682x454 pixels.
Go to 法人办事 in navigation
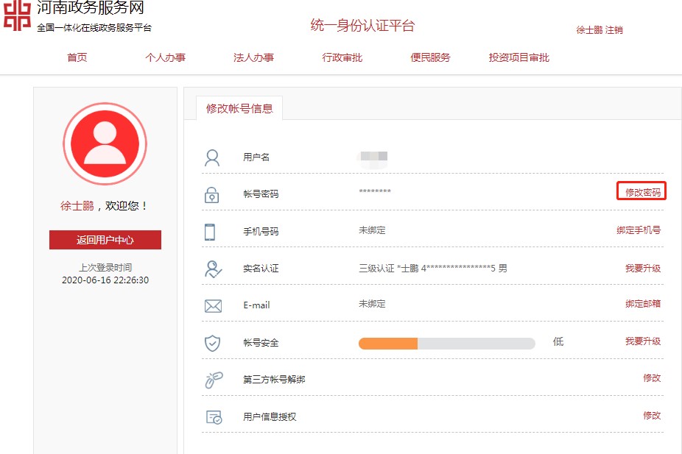(254, 57)
